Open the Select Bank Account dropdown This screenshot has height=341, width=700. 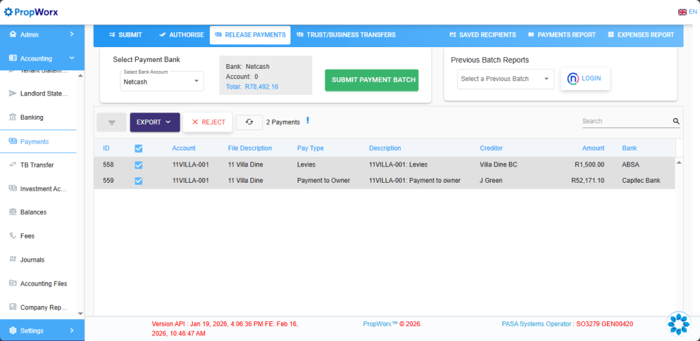[161, 81]
